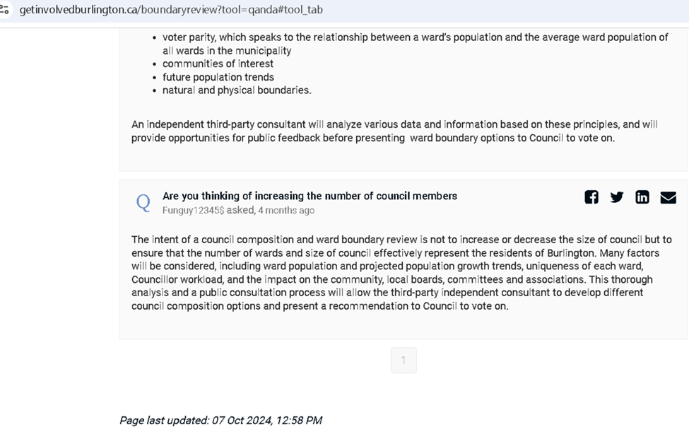Click the "Page last updated" text
This screenshot has width=689, height=434.
tap(220, 421)
